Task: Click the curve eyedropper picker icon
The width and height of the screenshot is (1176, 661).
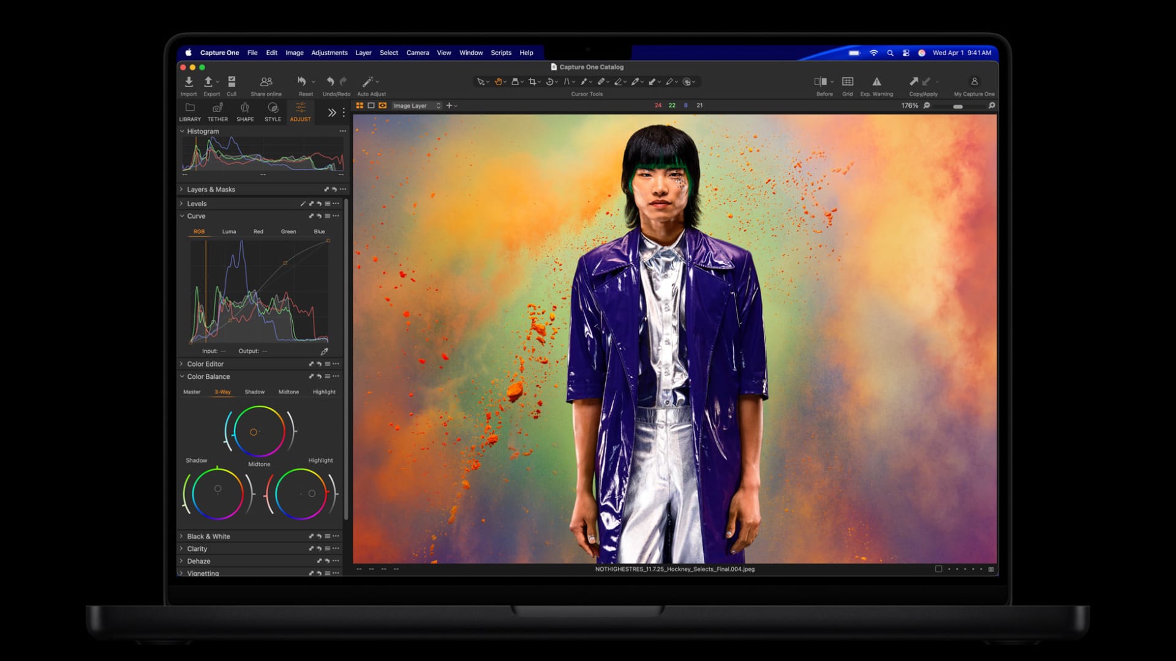Action: click(324, 351)
